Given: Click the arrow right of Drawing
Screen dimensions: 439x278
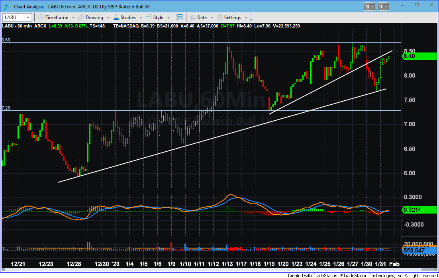Looking at the screenshot, I should (x=108, y=18).
